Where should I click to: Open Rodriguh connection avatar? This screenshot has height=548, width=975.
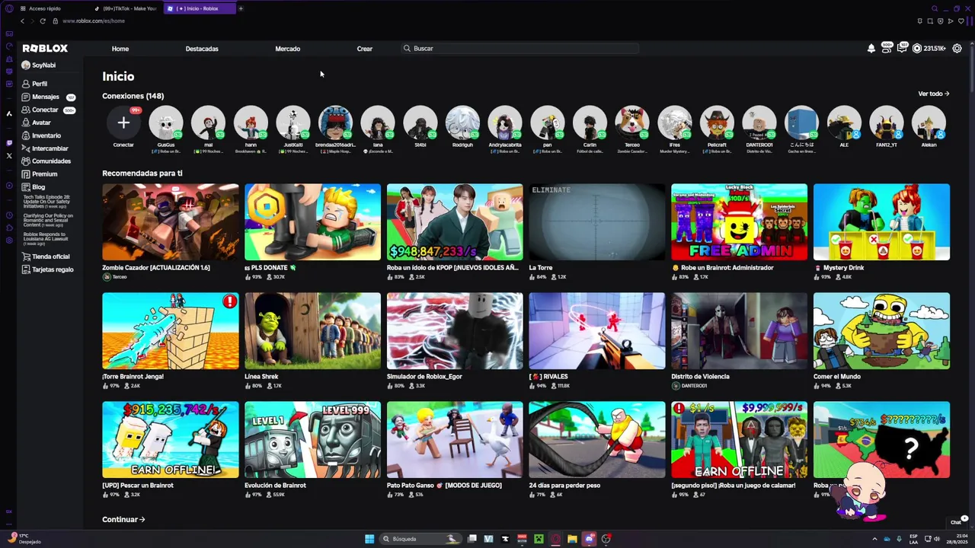(462, 123)
